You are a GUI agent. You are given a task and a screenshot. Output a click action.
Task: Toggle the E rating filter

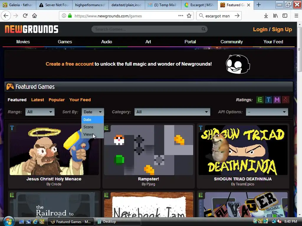pyautogui.click(x=260, y=100)
